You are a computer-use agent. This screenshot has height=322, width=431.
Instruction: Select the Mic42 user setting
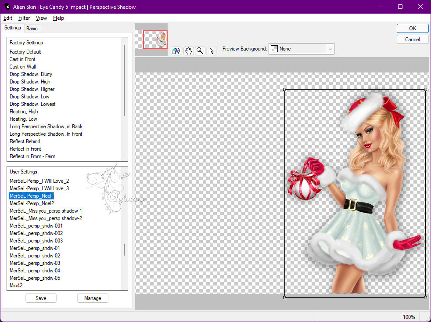pyautogui.click(x=16, y=286)
